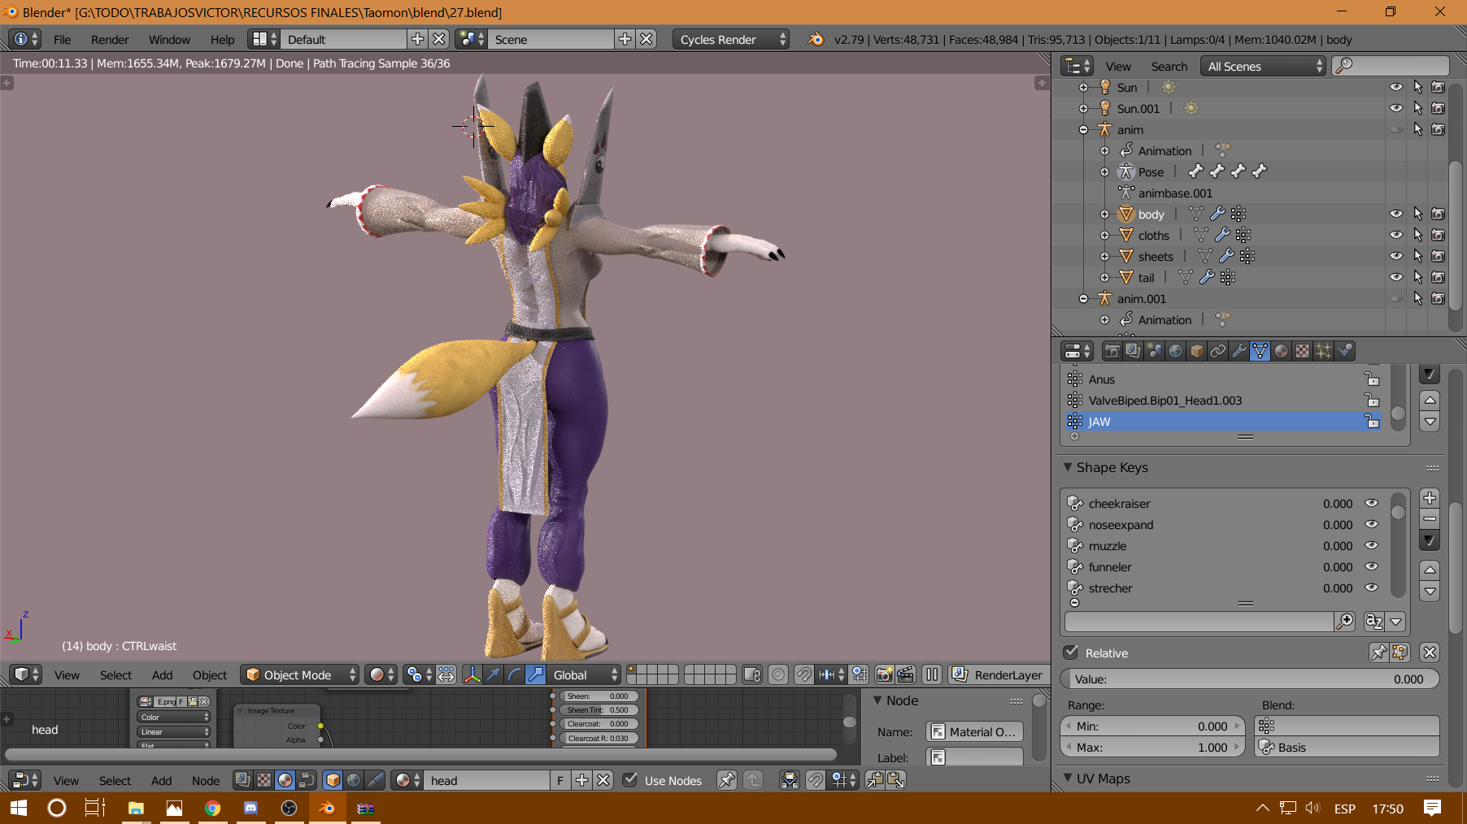Click the outliner Search menu button

1169,66
